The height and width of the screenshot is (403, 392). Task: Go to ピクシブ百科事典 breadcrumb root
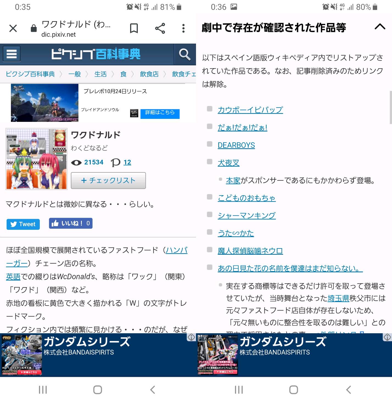tap(30, 74)
